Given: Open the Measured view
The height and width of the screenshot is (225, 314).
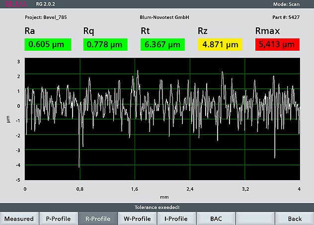Looking at the screenshot, I should tap(19, 219).
